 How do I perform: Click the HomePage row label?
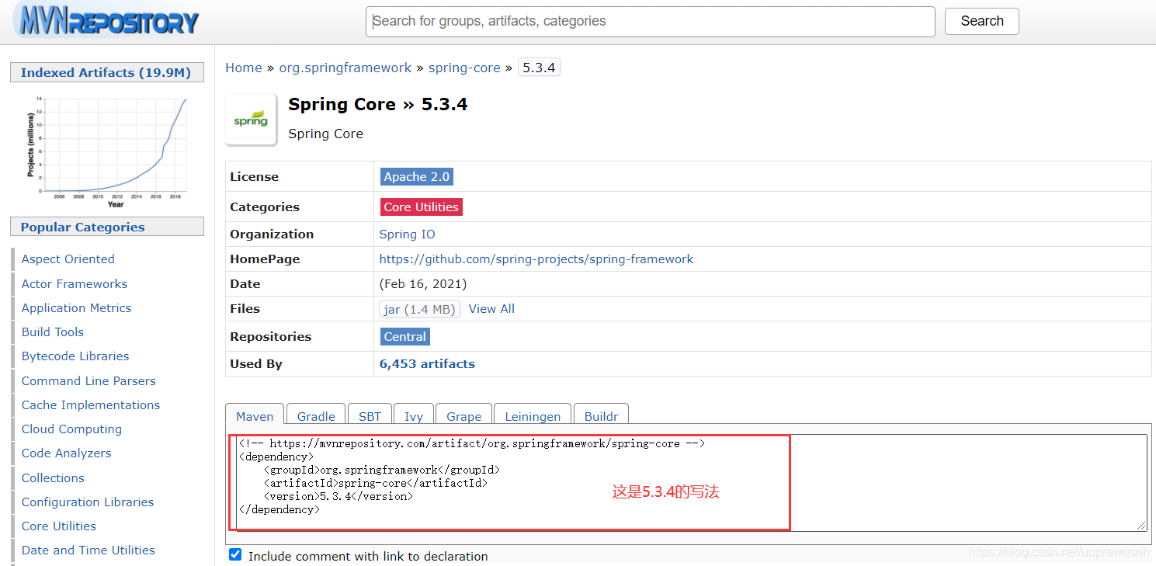pyautogui.click(x=265, y=259)
